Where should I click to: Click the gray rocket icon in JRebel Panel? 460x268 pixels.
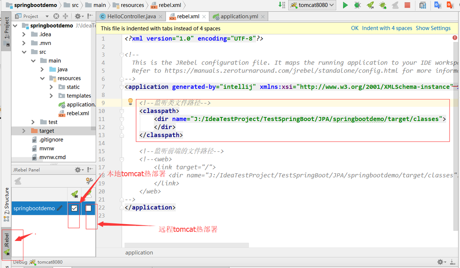point(17,181)
